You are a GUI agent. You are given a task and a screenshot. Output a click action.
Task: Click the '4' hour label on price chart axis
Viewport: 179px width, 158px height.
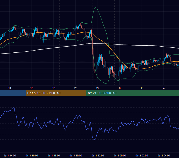(164, 88)
